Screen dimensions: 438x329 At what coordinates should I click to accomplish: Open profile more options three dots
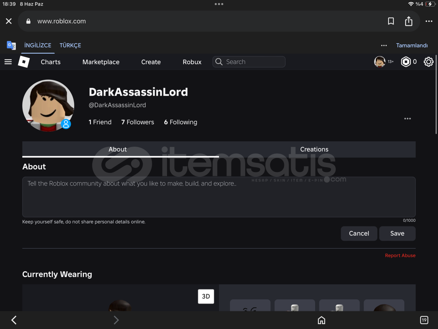(x=408, y=119)
